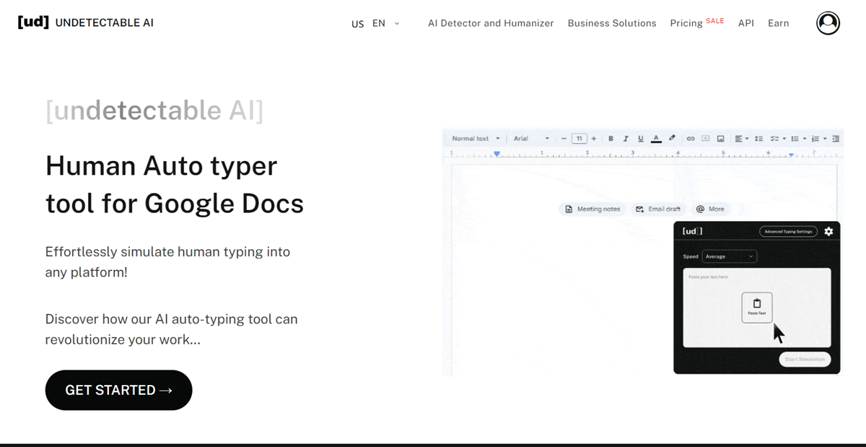Click the Paste Text clipboard button
This screenshot has height=447, width=866.
757,308
